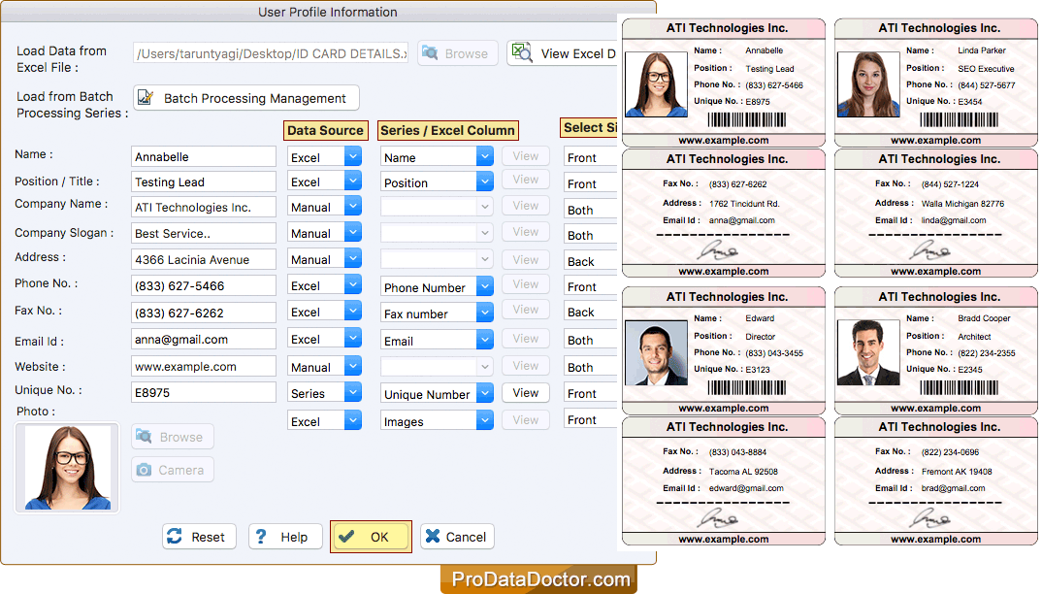This screenshot has height=594, width=1042.
Task: Click the View button in the Unique No. row
Action: 526,392
